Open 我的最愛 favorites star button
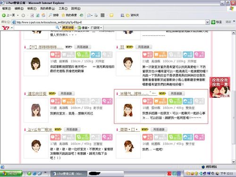236x177 pixels. pyautogui.click(x=69, y=15)
